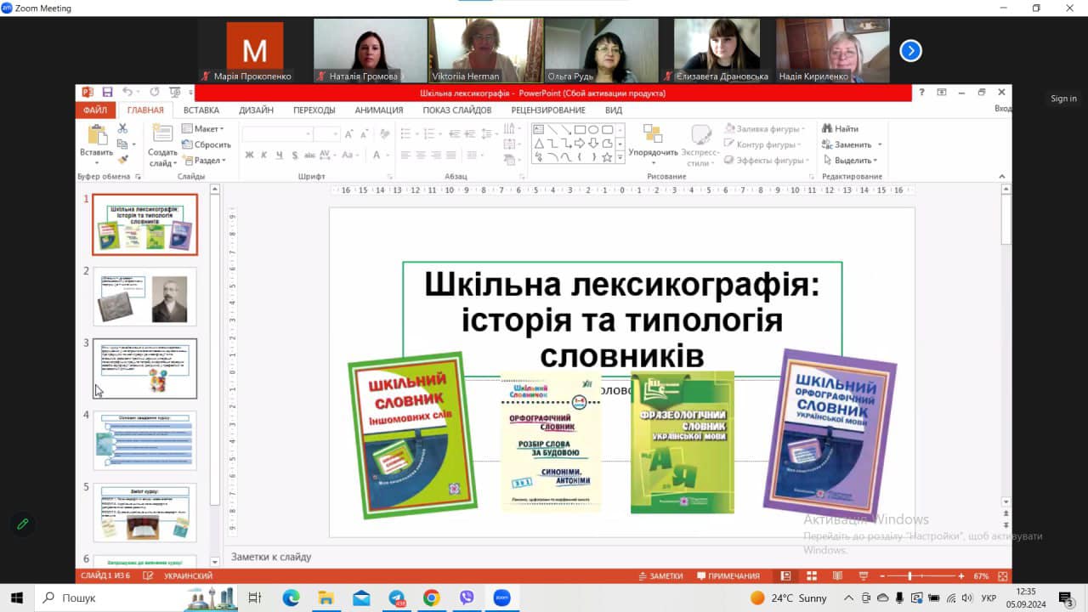This screenshot has width=1088, height=612.
Task: Toggle italic К formatting
Action: click(x=264, y=155)
